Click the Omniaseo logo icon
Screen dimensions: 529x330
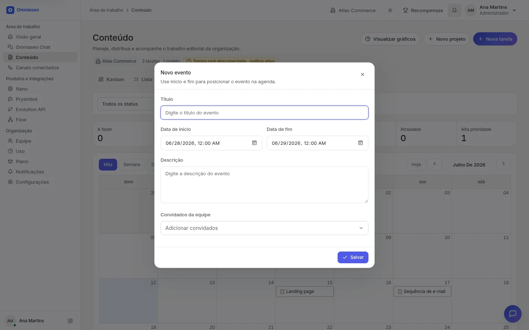coord(10,10)
